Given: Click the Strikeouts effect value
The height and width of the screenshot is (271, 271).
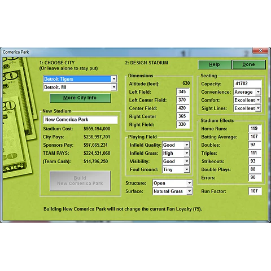Looking at the screenshot, I should (255, 161).
